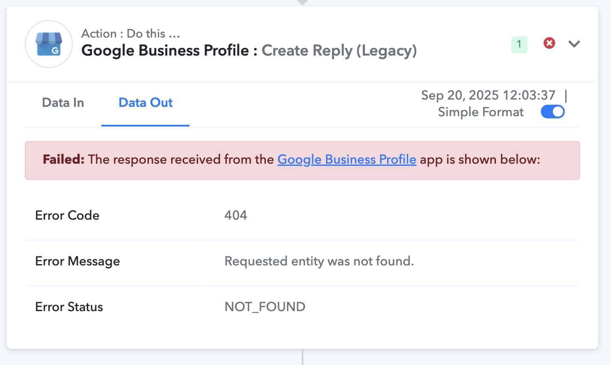
Task: Click the Error Message label
Action: [x=77, y=261]
